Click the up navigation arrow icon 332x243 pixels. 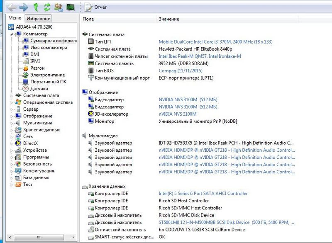coord(35,7)
